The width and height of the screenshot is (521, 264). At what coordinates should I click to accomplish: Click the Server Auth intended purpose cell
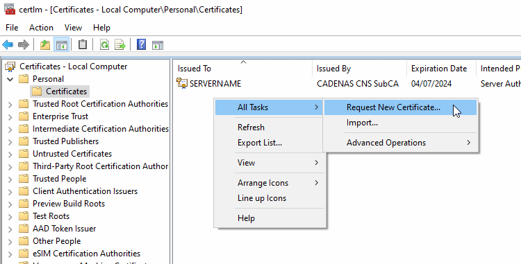coord(500,84)
